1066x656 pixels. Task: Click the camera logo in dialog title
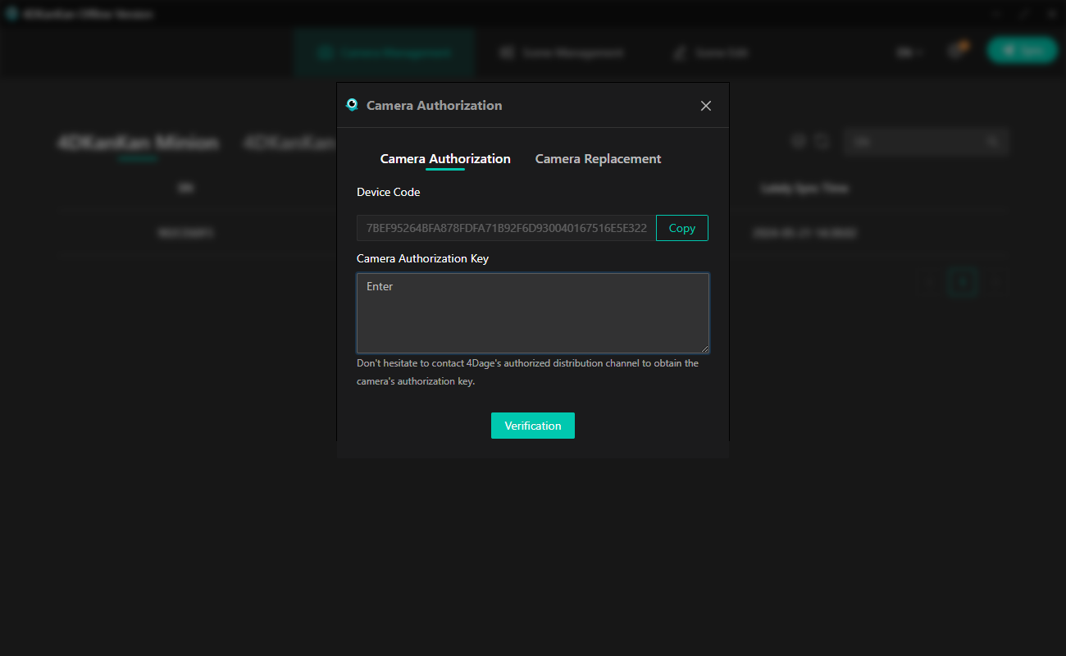tap(352, 105)
